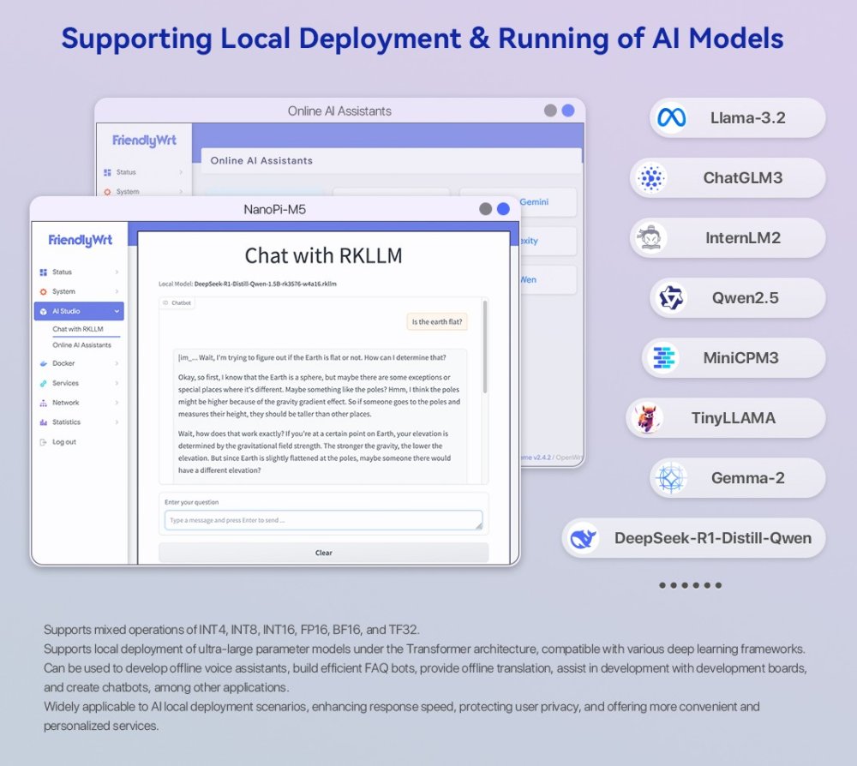This screenshot has height=766, width=857.
Task: Click the chatbot panel vertical scrollbar
Action: 485,346
